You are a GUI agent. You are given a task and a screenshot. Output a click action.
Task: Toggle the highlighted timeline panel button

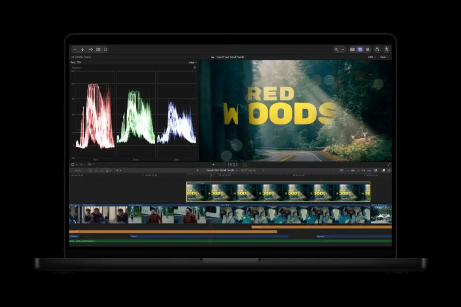[x=360, y=49]
